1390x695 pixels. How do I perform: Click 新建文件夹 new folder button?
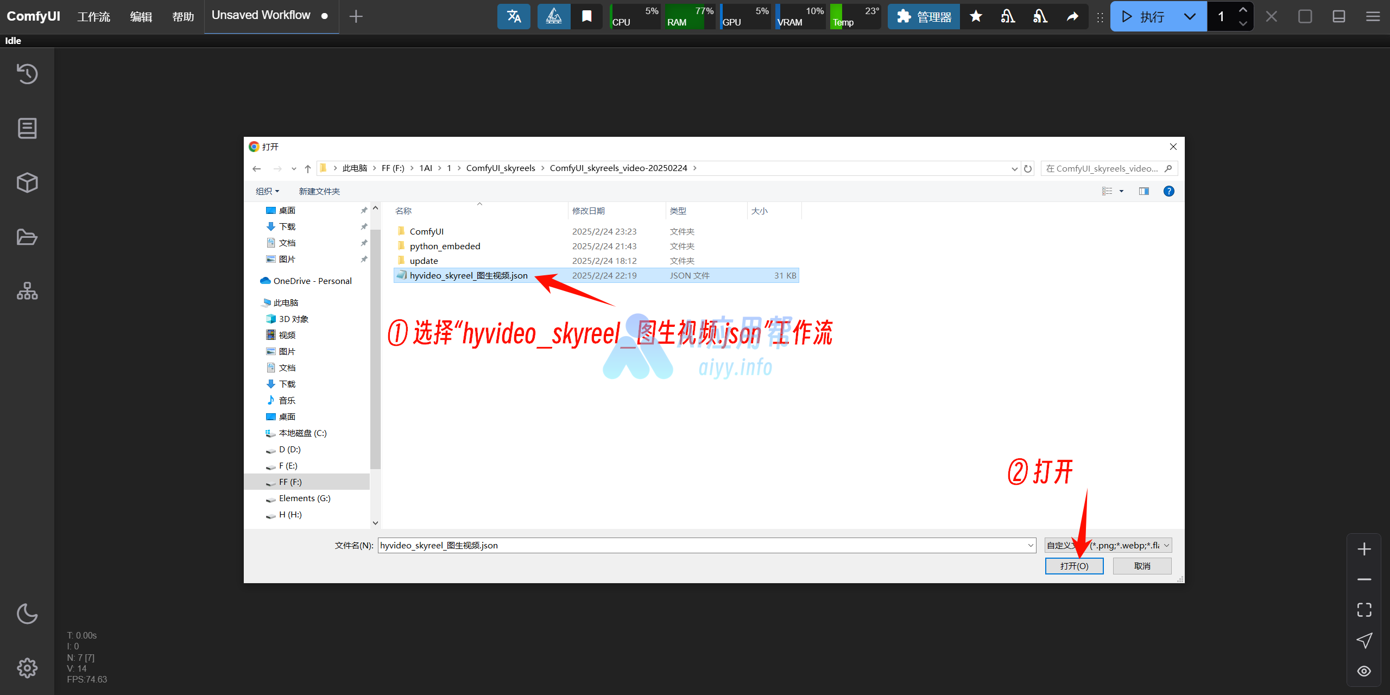319,191
